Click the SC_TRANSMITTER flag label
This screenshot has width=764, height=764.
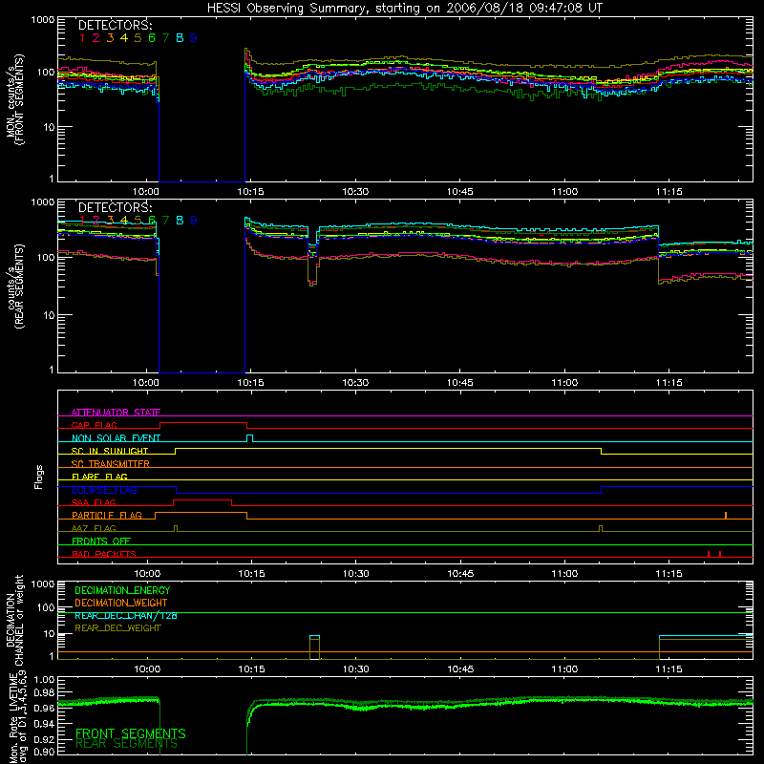click(111, 464)
